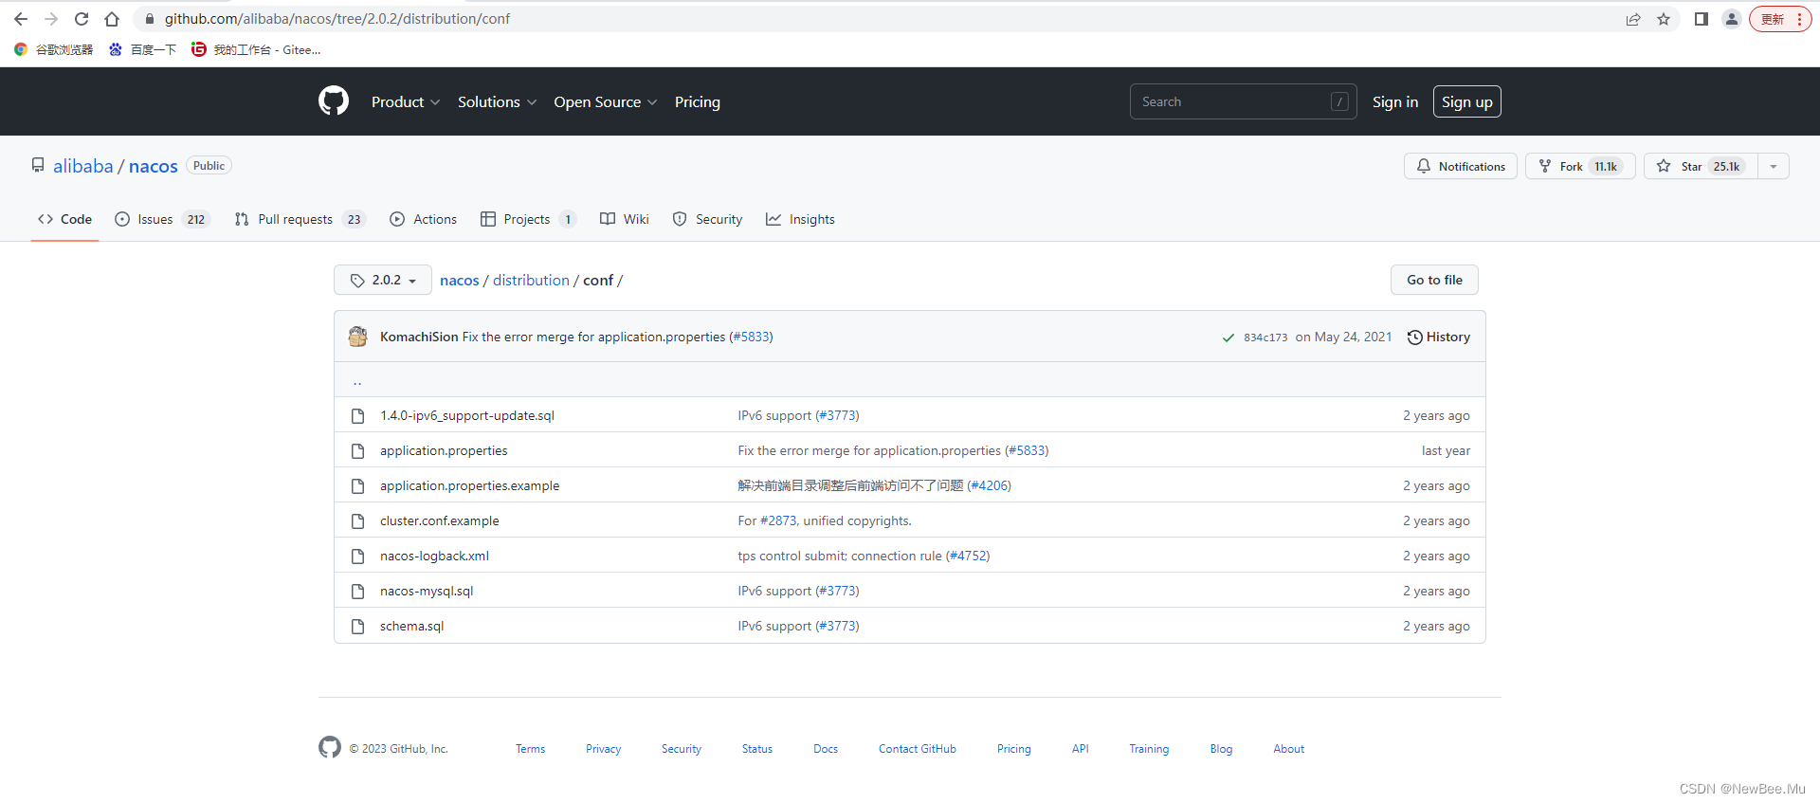Image resolution: width=1820 pixels, height=803 pixels.
Task: Open footer About link
Action: 1289,749
